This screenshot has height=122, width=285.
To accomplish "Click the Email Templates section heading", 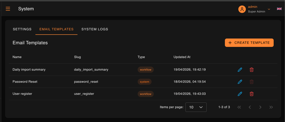I will click(30, 43).
